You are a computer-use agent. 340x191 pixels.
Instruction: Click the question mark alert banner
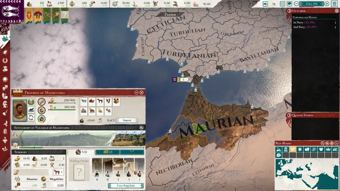point(65,16)
